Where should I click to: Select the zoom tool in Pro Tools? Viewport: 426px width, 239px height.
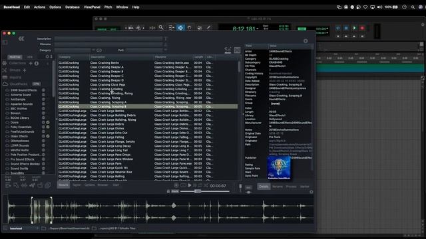(x=161, y=27)
